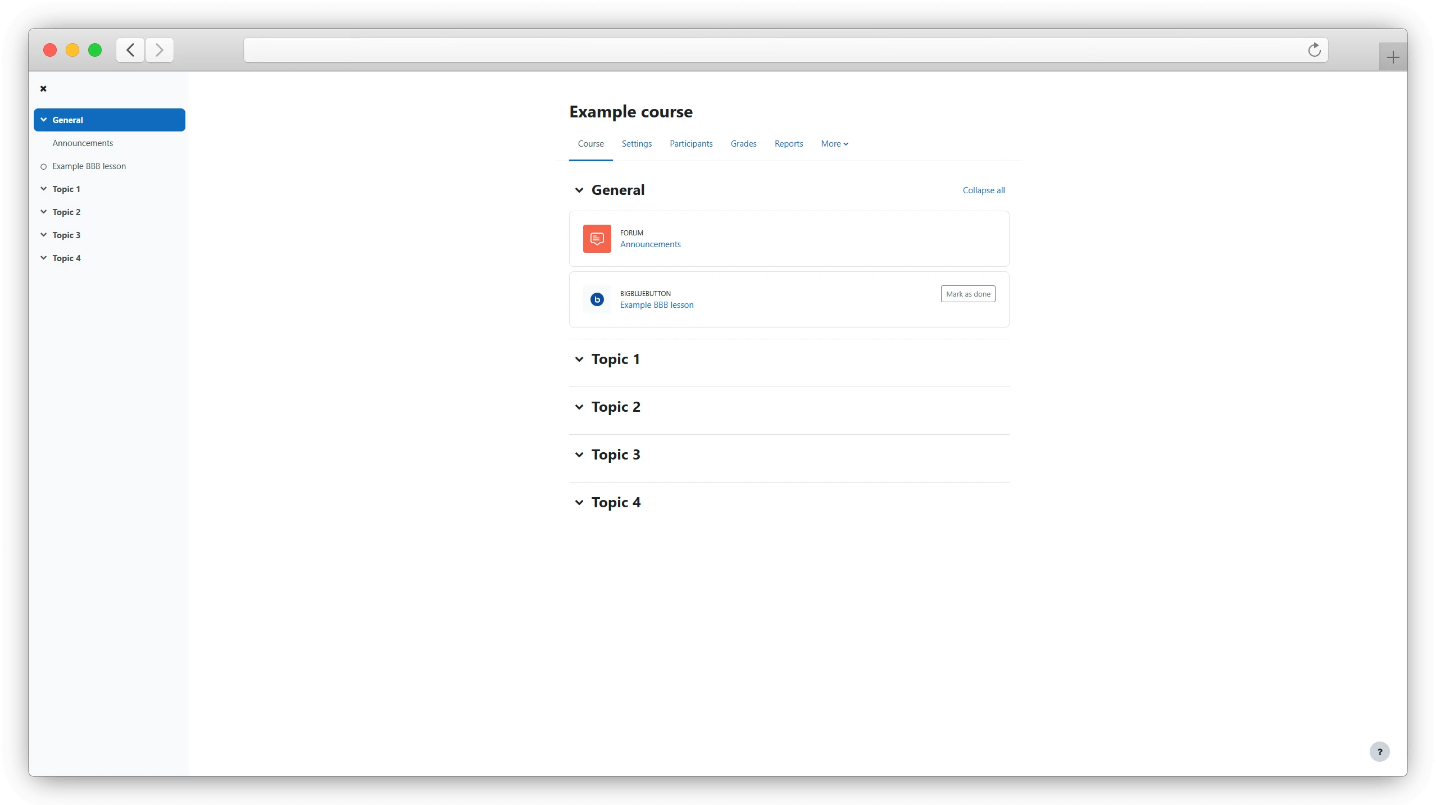
Task: Click the browser forward arrow
Action: pyautogui.click(x=159, y=50)
